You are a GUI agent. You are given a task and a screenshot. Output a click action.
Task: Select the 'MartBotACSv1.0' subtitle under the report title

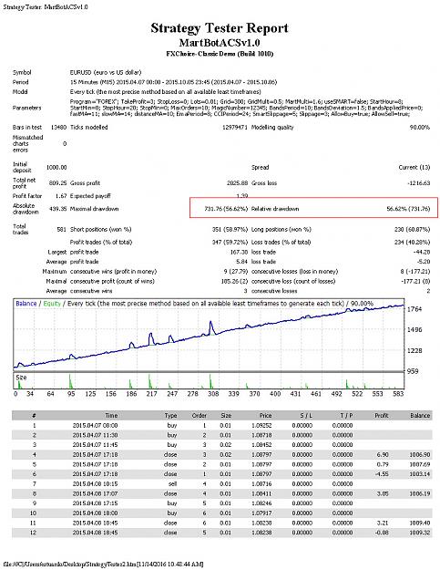(x=220, y=43)
